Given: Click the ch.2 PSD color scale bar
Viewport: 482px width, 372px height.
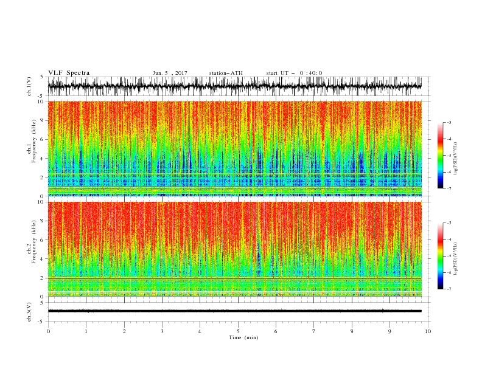Looking at the screenshot, I should pos(440,256).
